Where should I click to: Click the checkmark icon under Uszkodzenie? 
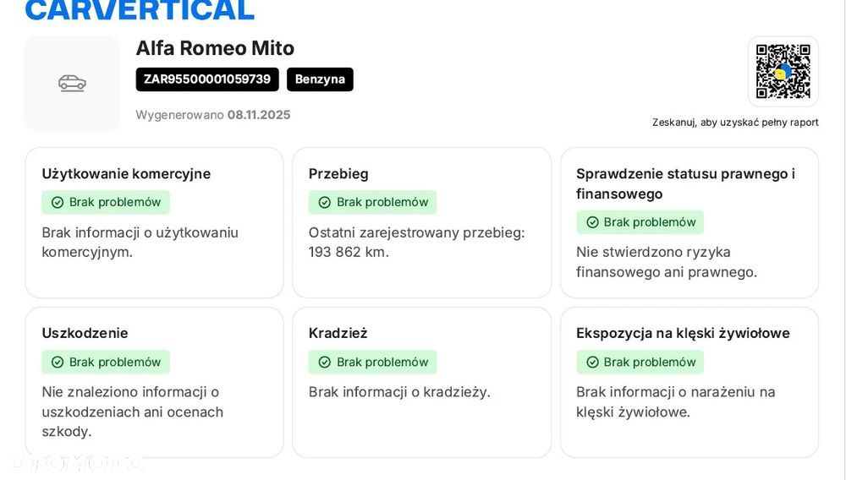tap(58, 363)
